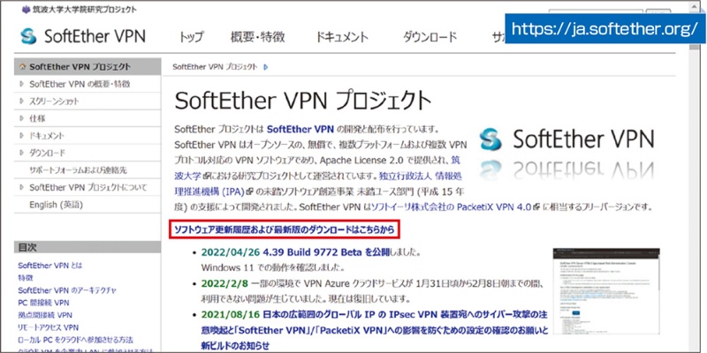Click the SoftEther VPN header logo
The width and height of the screenshot is (707, 353).
tap(83, 37)
